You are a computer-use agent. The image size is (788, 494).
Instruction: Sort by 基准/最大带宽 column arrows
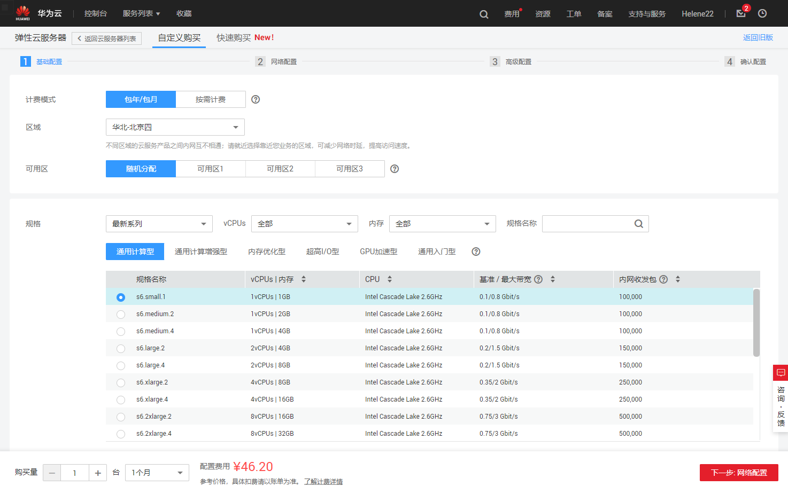553,279
